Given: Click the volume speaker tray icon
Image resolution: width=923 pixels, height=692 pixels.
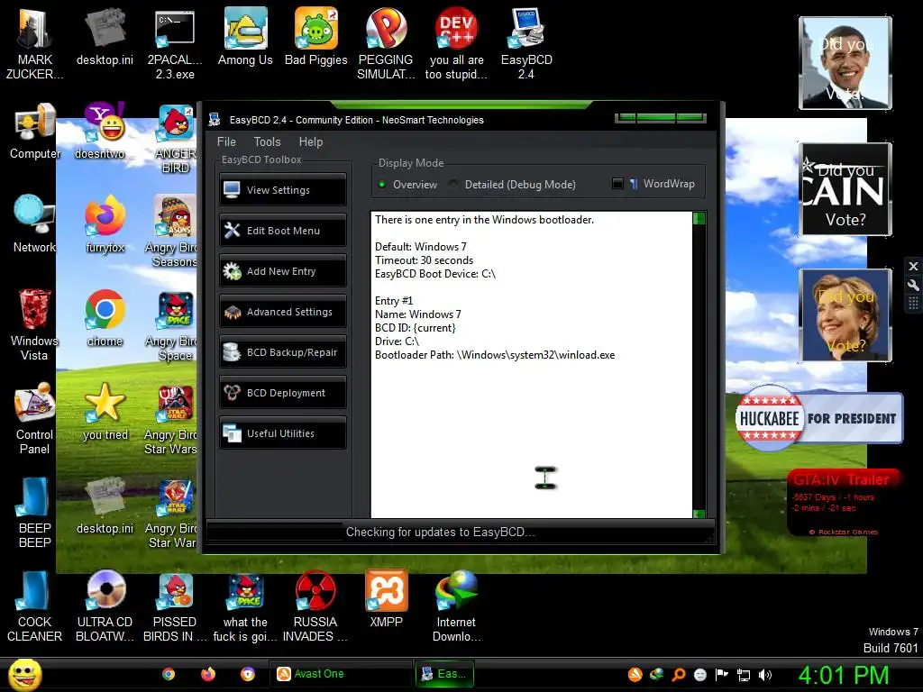Looking at the screenshot, I should (x=765, y=675).
